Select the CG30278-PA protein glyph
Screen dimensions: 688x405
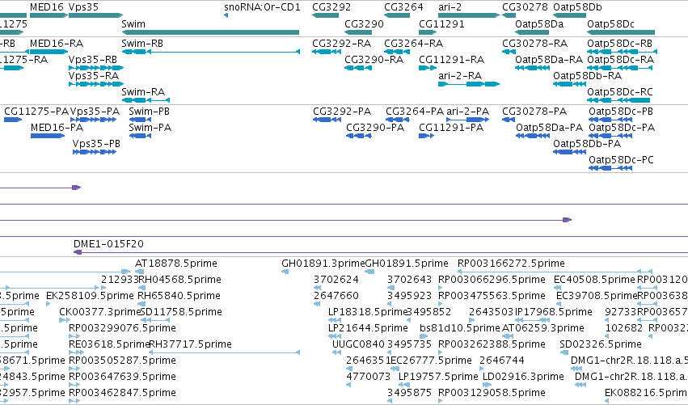(x=509, y=120)
